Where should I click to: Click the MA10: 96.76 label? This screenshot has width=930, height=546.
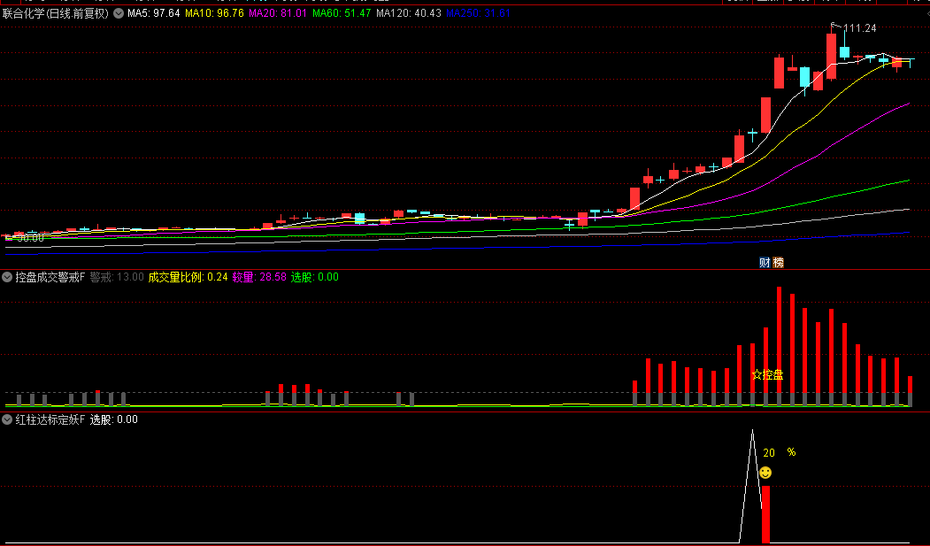(x=215, y=13)
